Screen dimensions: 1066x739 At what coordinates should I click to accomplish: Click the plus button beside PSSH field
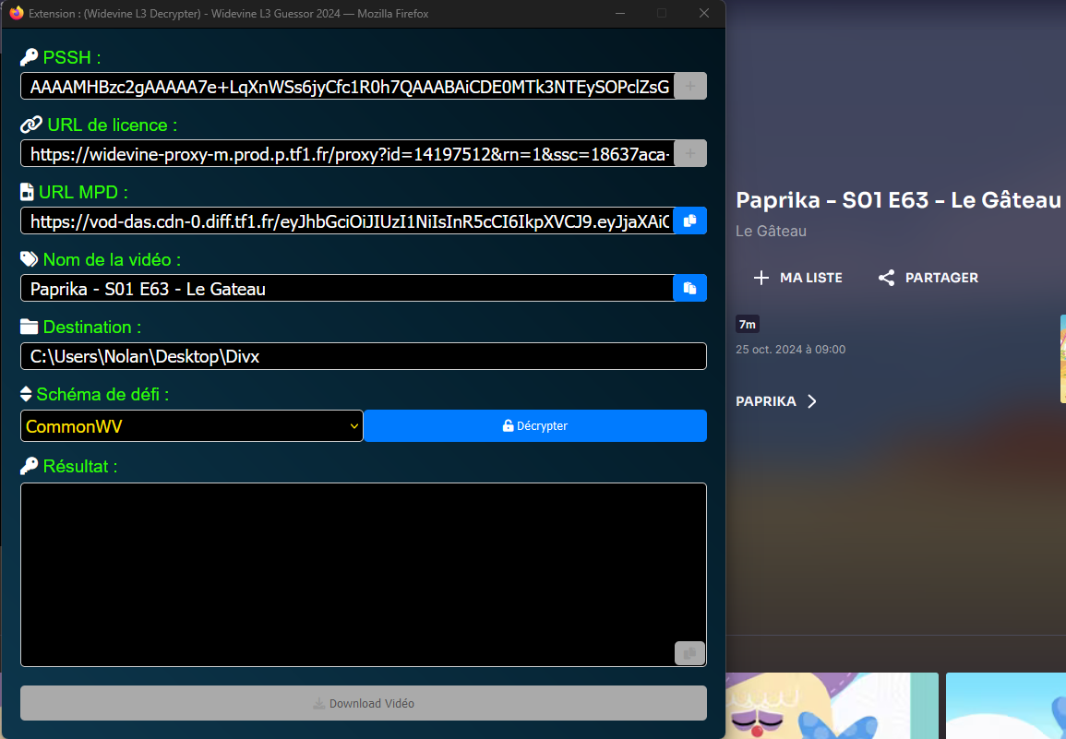(x=690, y=87)
